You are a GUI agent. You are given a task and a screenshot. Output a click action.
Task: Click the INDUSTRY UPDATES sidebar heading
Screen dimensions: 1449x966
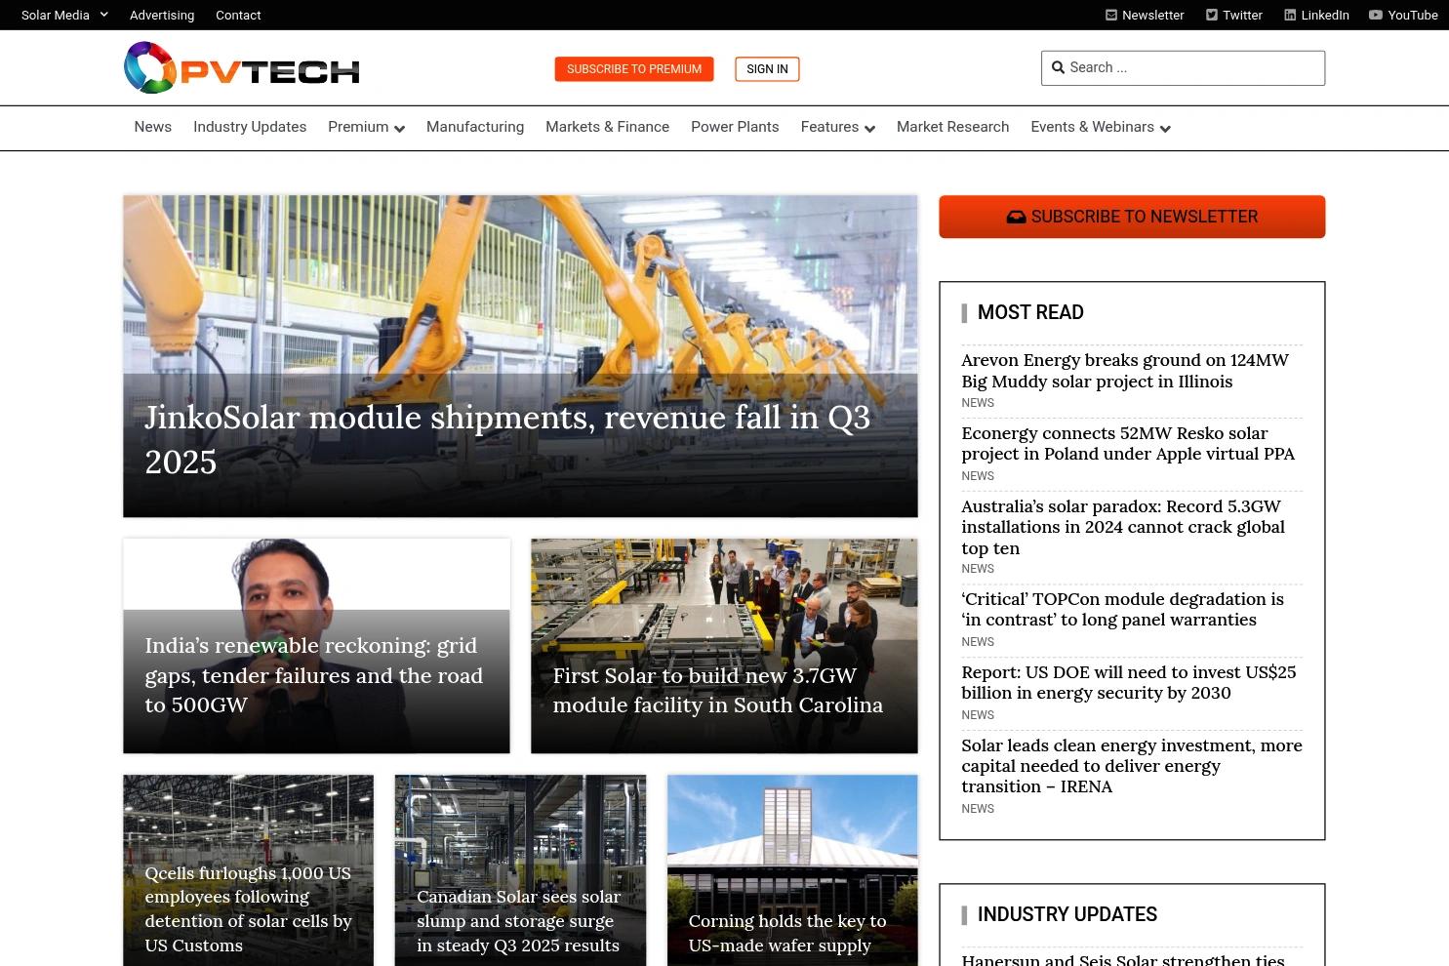[1067, 914]
